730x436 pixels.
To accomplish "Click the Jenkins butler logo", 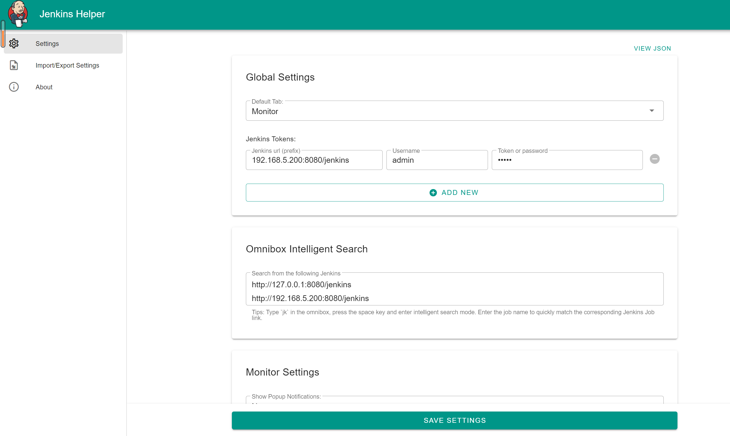I will tap(18, 14).
